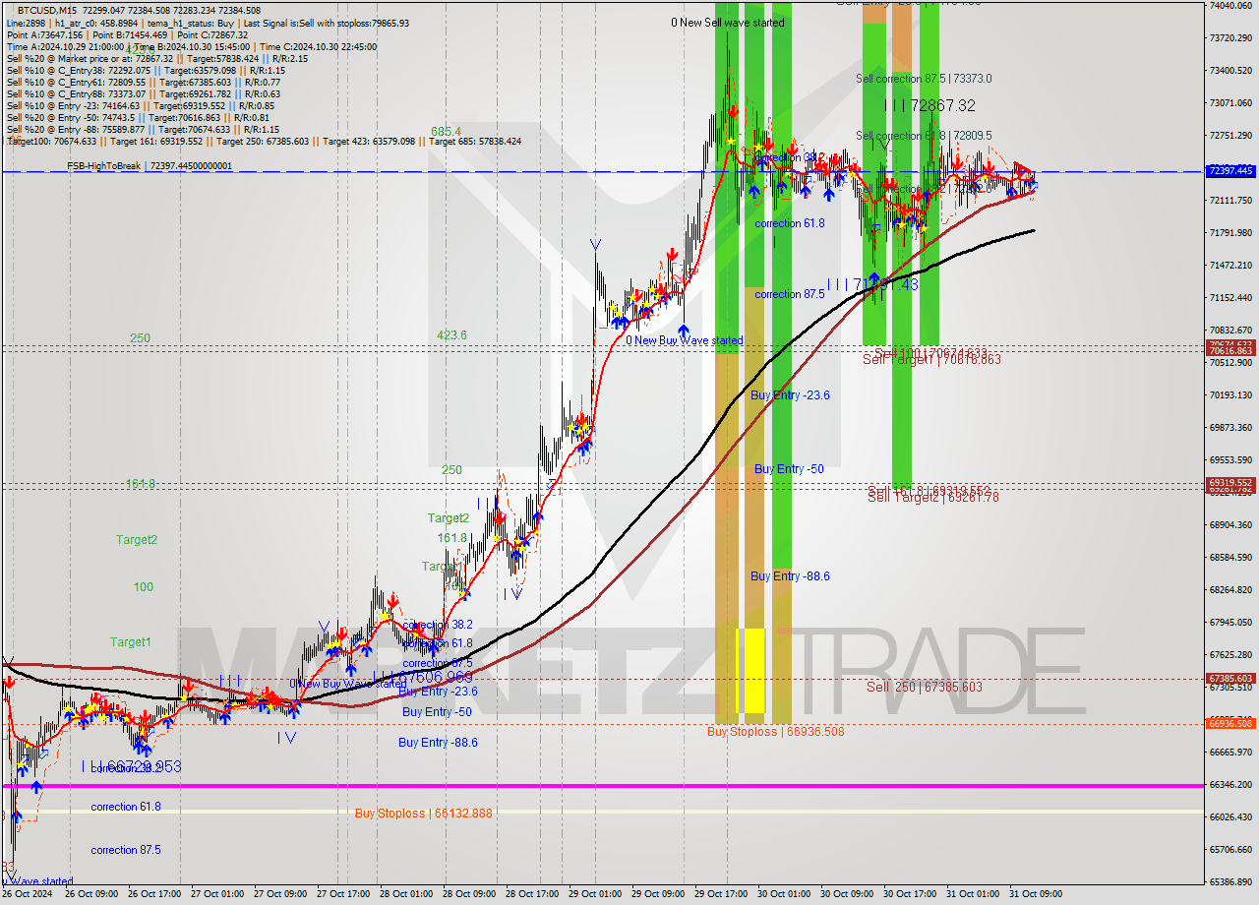Click the 'FSB-HighToBreak | 72397.445' label

[x=150, y=166]
